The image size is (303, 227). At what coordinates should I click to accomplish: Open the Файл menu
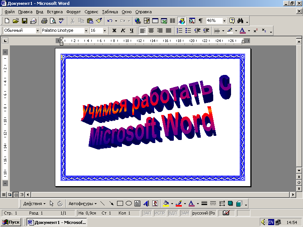click(x=9, y=12)
